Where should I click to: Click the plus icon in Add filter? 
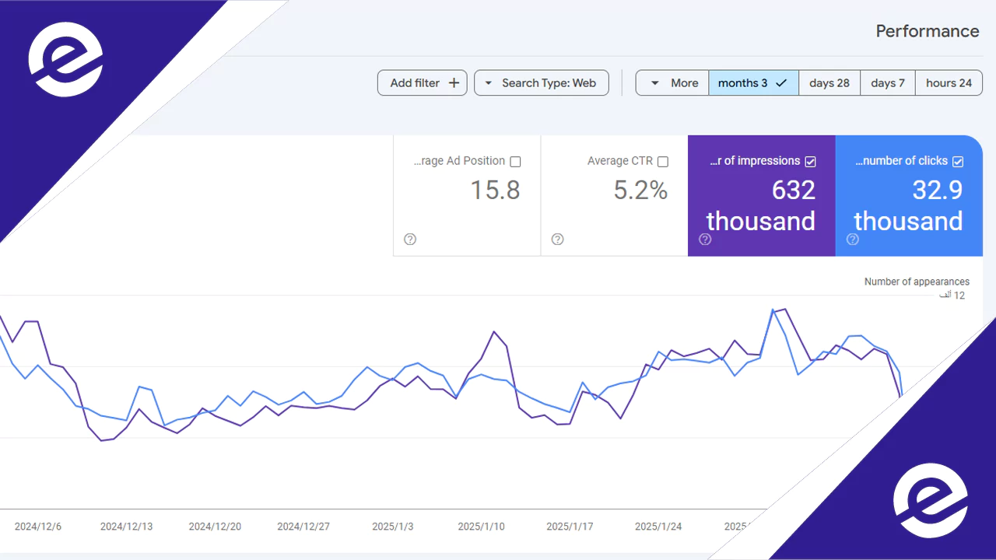pyautogui.click(x=454, y=83)
